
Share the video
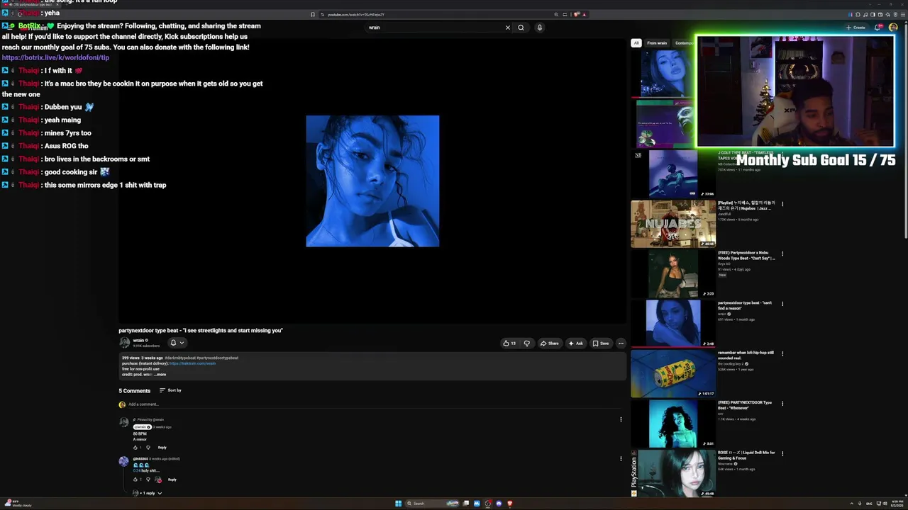point(549,344)
